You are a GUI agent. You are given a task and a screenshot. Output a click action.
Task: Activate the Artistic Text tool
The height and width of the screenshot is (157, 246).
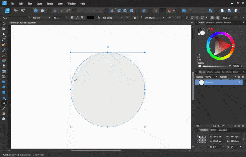[x=4, y=103]
